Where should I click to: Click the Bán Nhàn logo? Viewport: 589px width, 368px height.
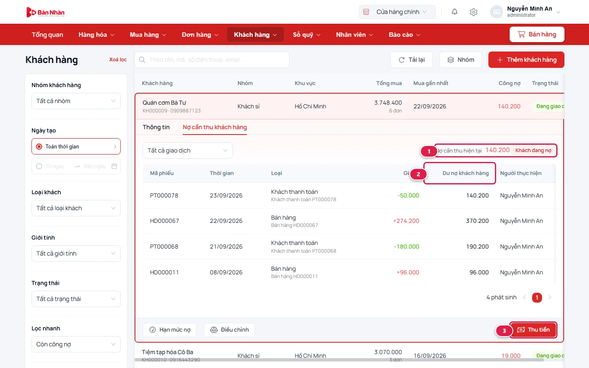45,12
